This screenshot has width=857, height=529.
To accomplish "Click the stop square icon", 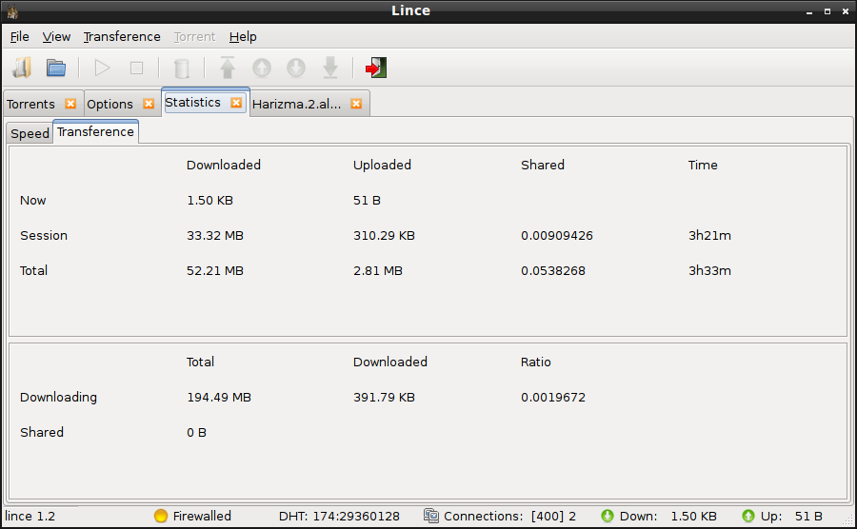I will (136, 69).
